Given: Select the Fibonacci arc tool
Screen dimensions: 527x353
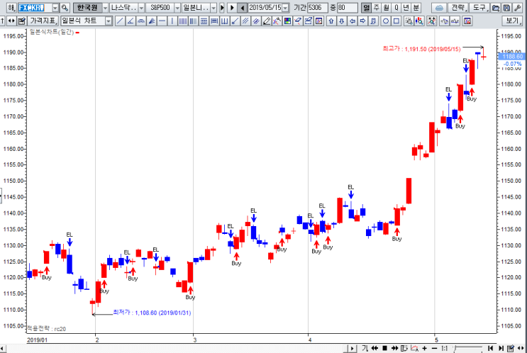Looking at the screenshot, I should [x=141, y=21].
